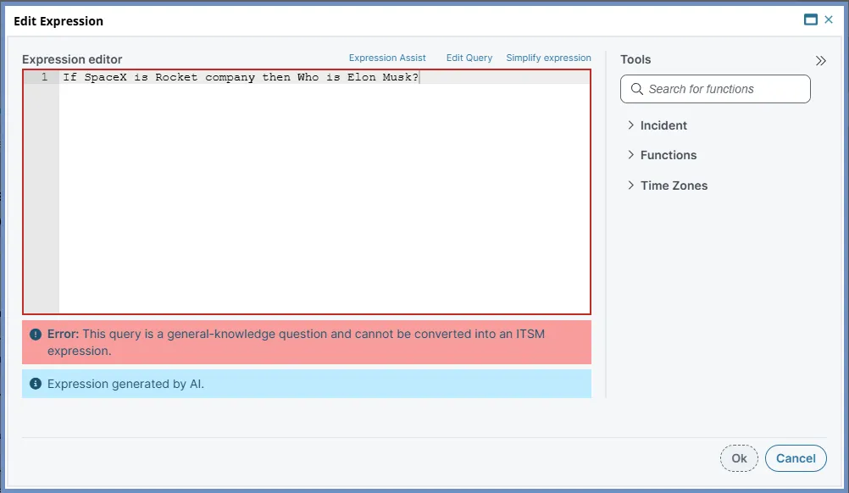Click the magnifier icon in function search
The height and width of the screenshot is (493, 849).
click(637, 89)
